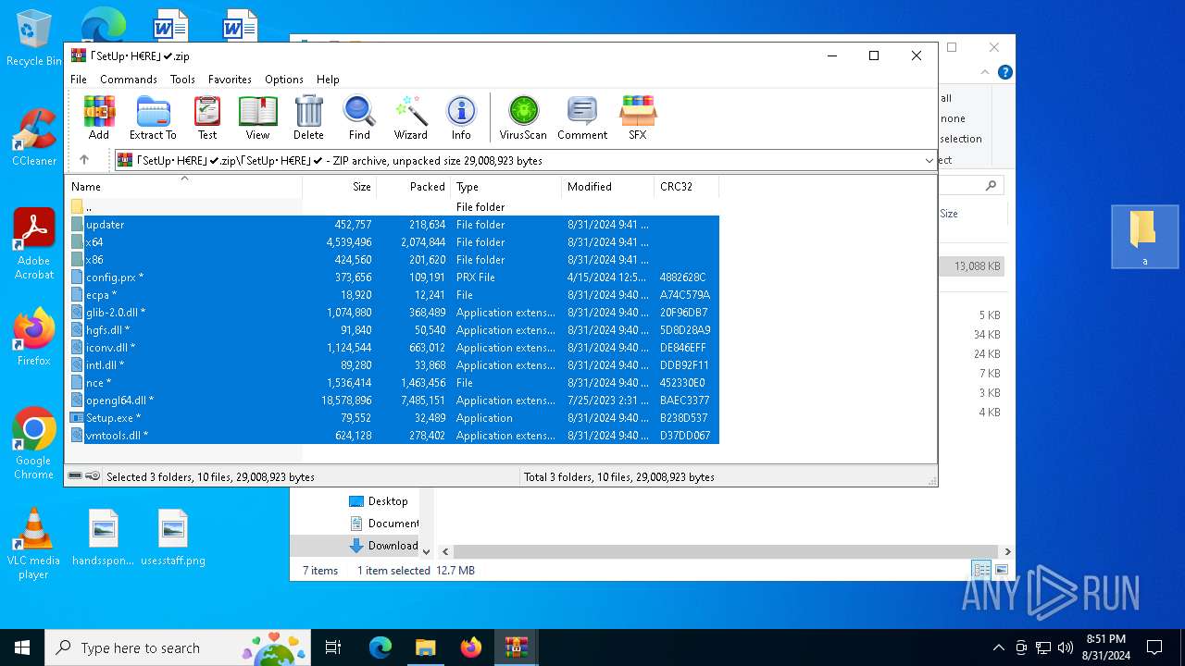
Task: Open Recycle Bin desktop icon
Action: point(34,39)
